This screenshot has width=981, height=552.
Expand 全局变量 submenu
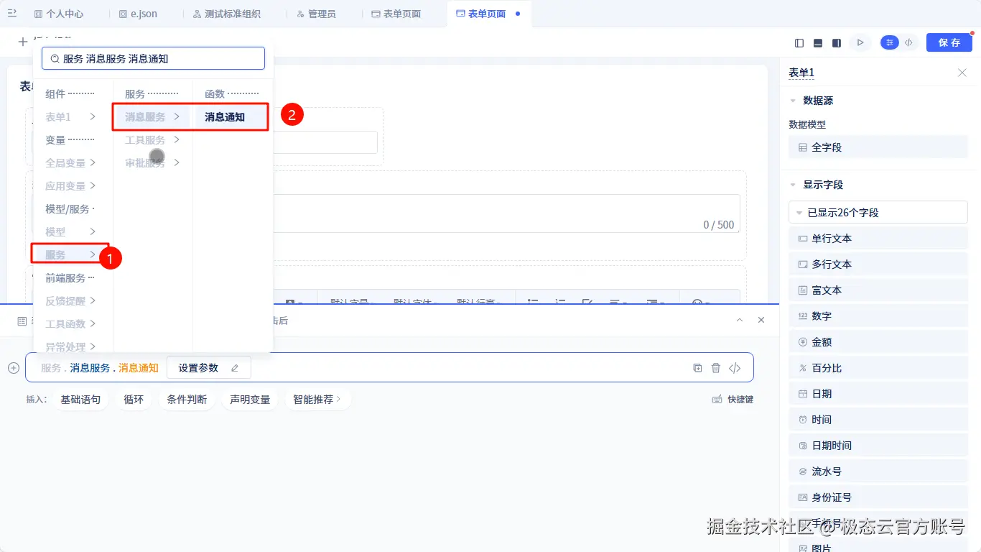[70, 163]
